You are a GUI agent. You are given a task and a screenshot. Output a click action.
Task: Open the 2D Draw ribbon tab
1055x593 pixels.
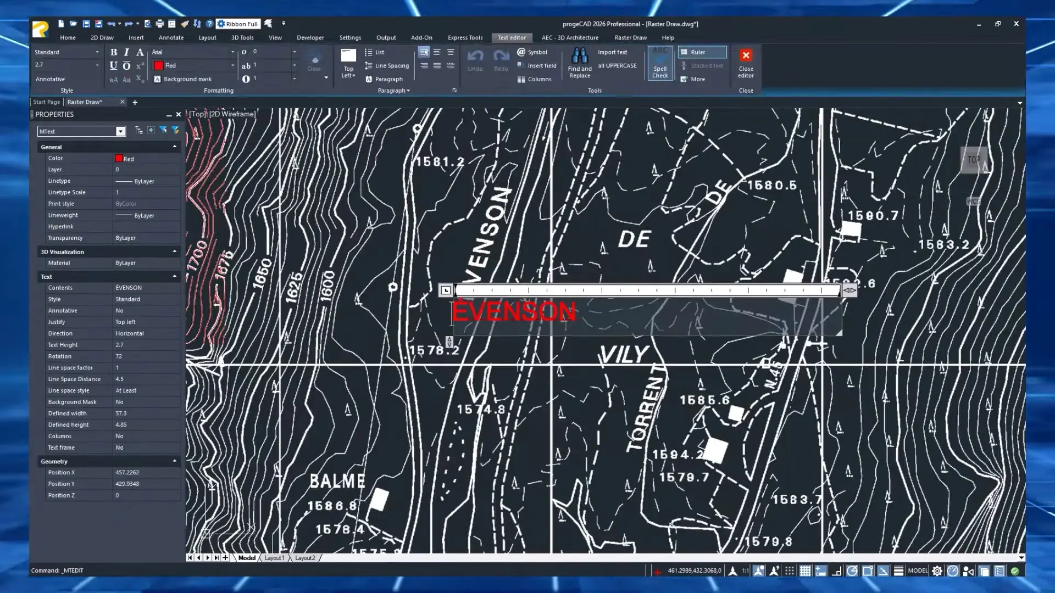pos(102,38)
